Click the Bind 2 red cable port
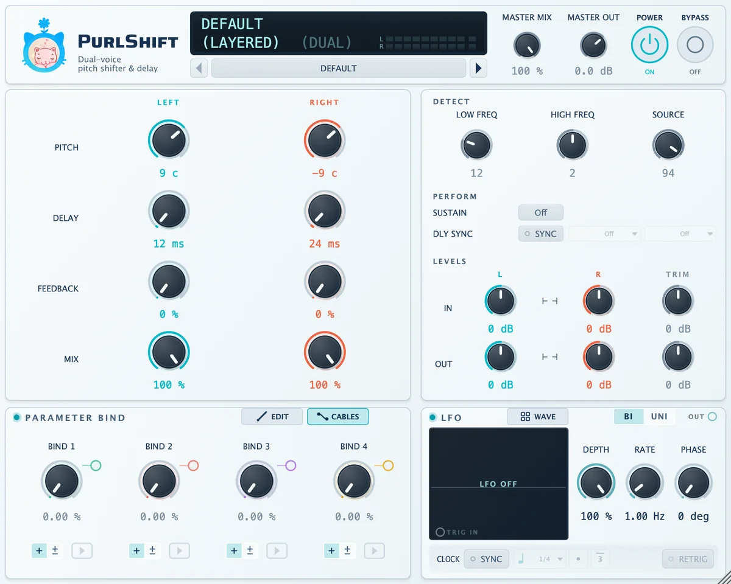 tap(193, 466)
